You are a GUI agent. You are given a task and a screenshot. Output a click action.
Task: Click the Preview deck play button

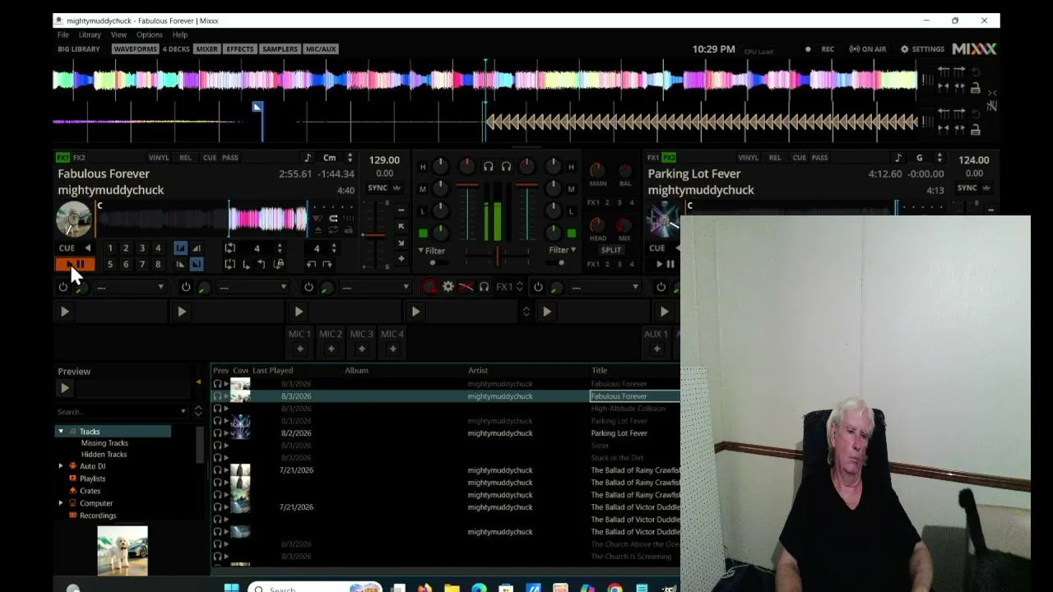coord(64,388)
